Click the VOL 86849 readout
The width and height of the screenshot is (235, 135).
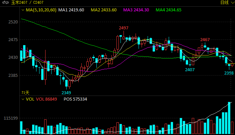tap(47, 99)
